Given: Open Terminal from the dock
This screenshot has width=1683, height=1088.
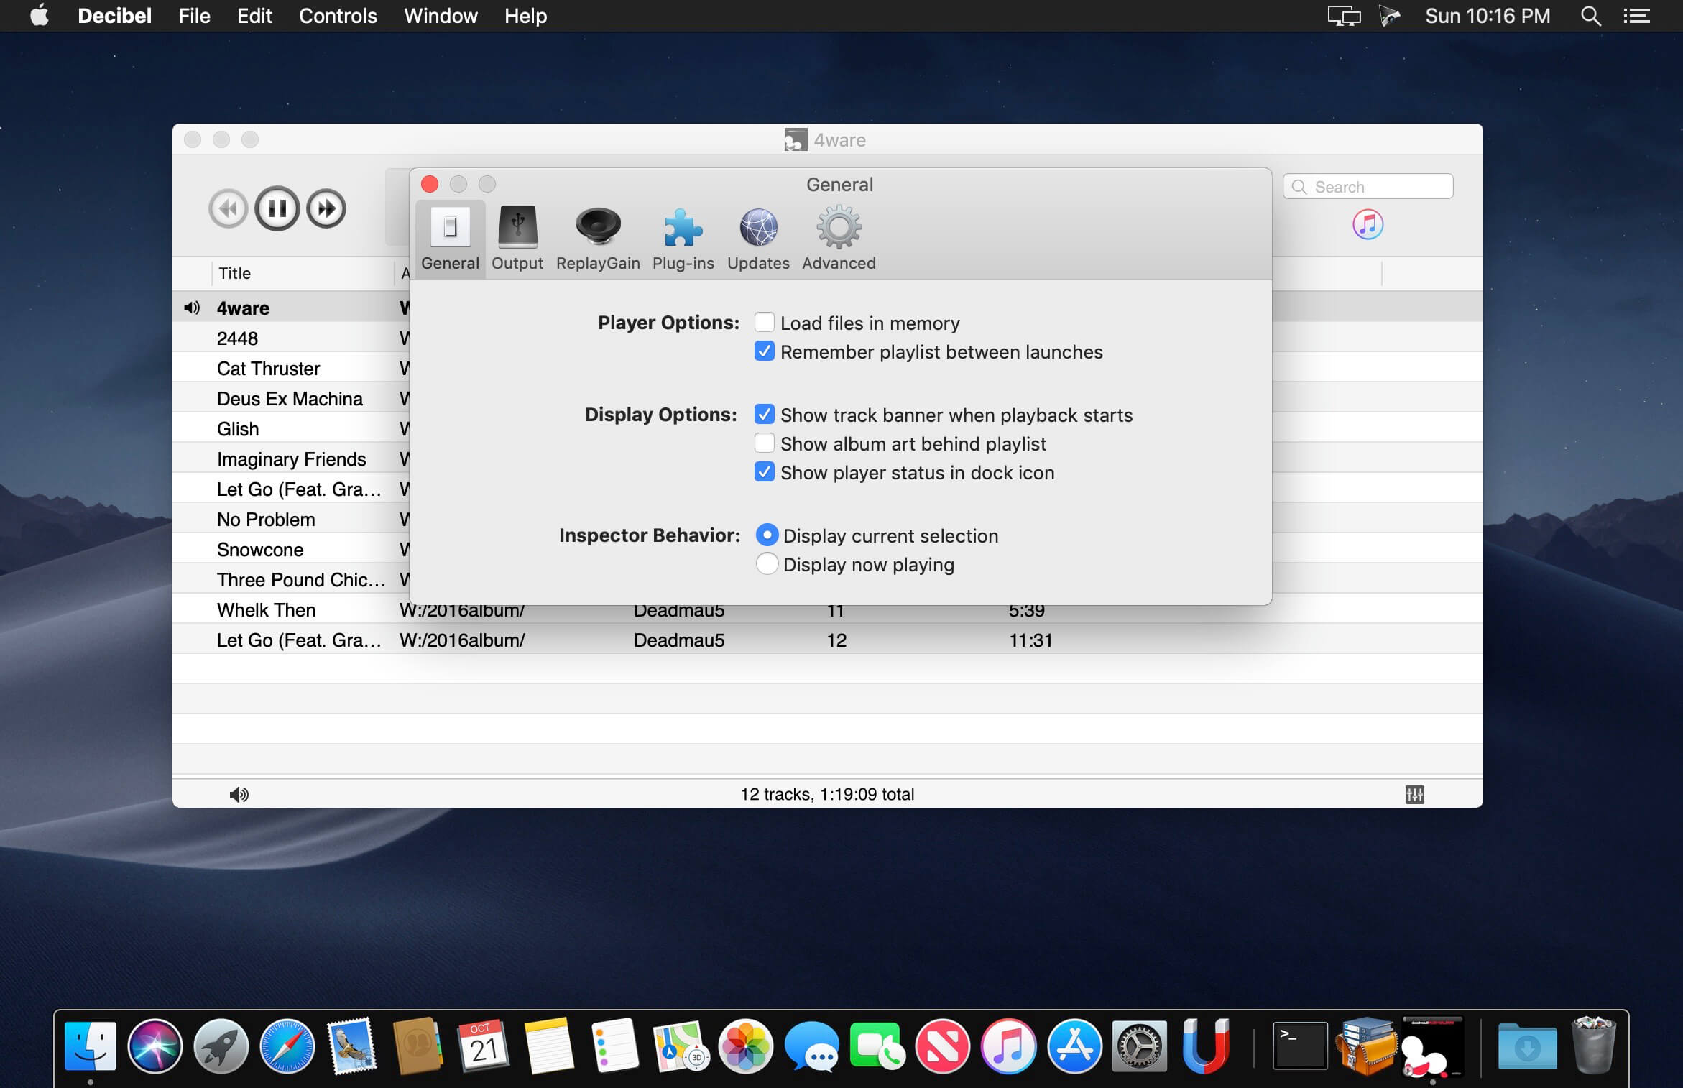Looking at the screenshot, I should [x=1300, y=1046].
